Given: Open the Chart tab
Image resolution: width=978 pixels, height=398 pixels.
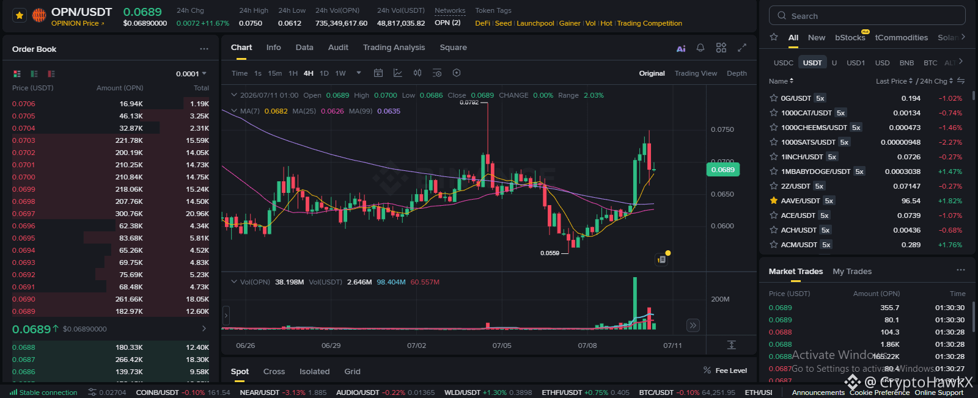Looking at the screenshot, I should 241,48.
